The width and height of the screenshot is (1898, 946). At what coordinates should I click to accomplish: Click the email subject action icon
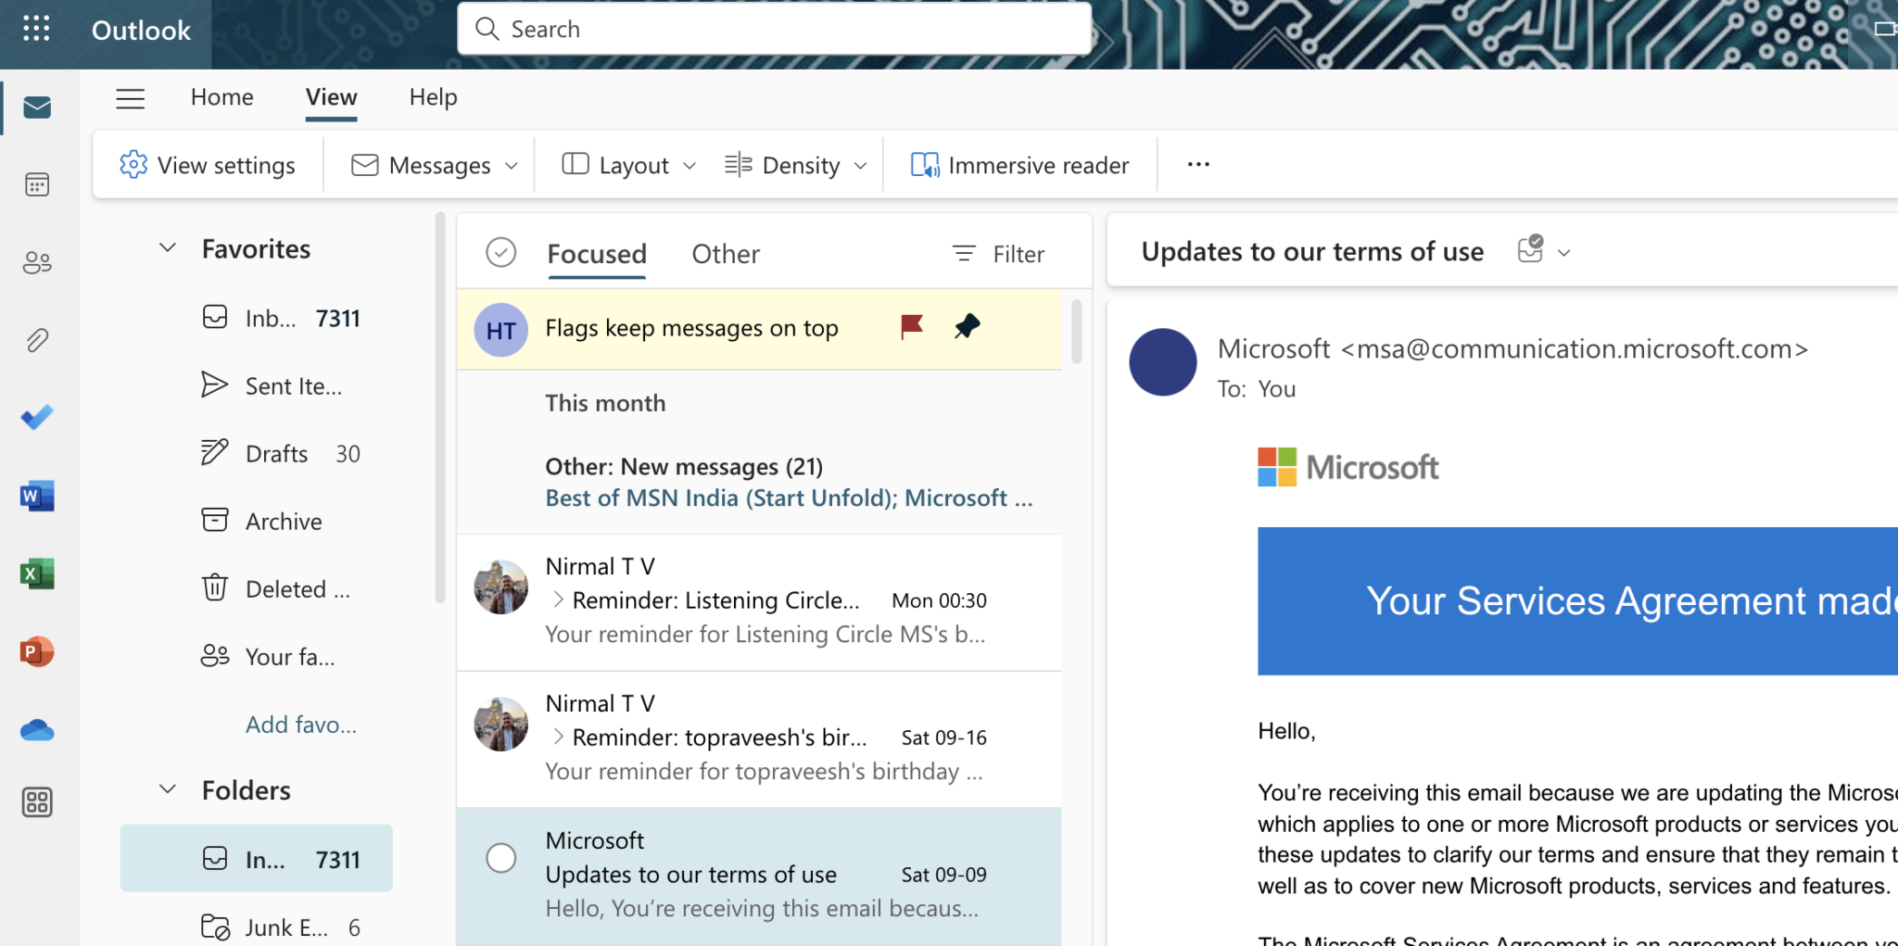tap(1531, 249)
